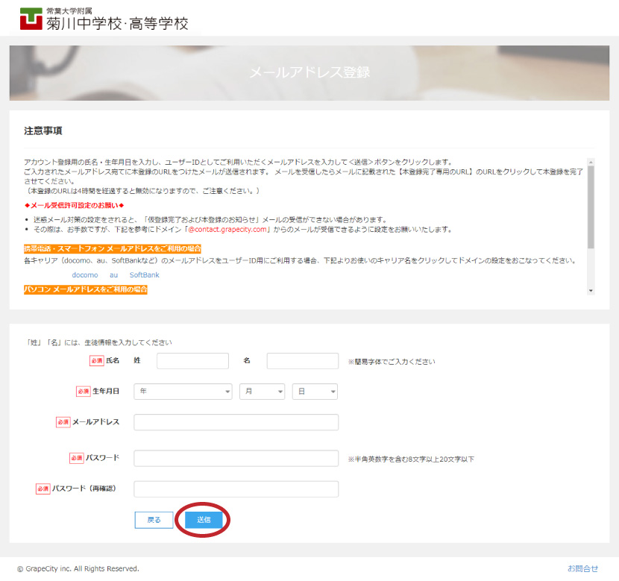Click the notice box scroll-down arrow
The height and width of the screenshot is (581, 619).
[x=591, y=290]
